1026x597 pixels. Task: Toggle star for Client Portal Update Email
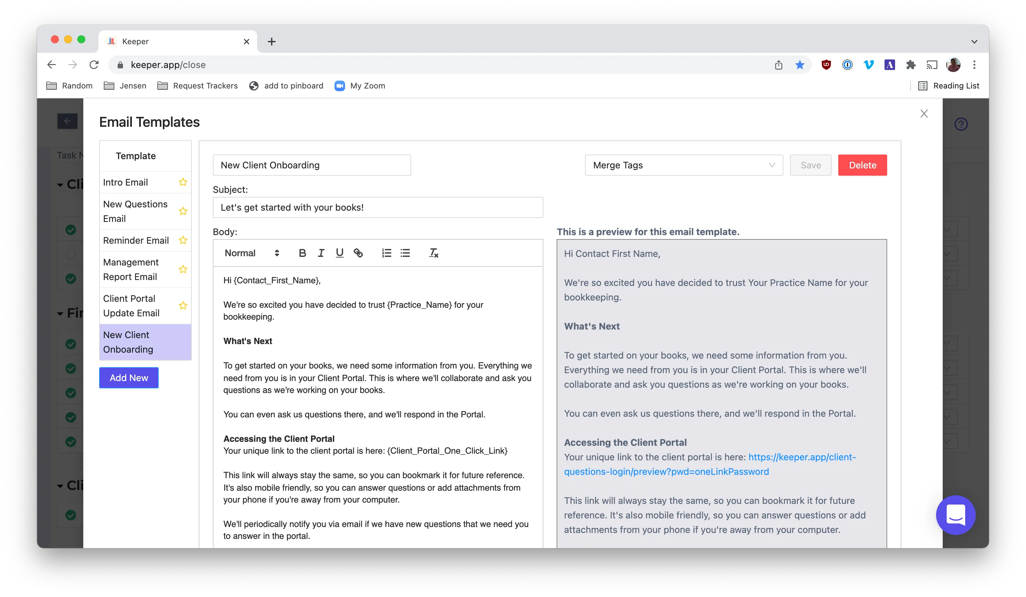(183, 305)
